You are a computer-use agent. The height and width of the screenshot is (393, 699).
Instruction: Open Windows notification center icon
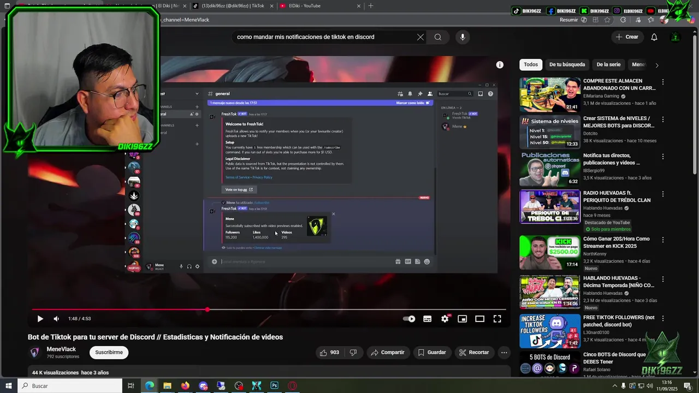688,386
